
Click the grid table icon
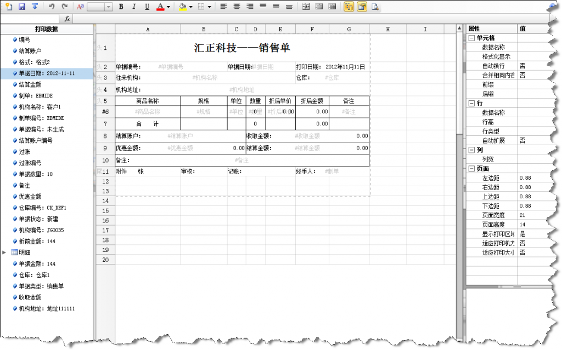(x=332, y=7)
